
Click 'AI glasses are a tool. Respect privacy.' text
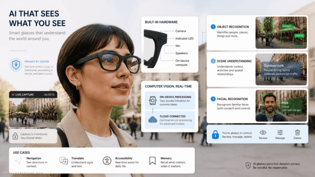[277, 164]
